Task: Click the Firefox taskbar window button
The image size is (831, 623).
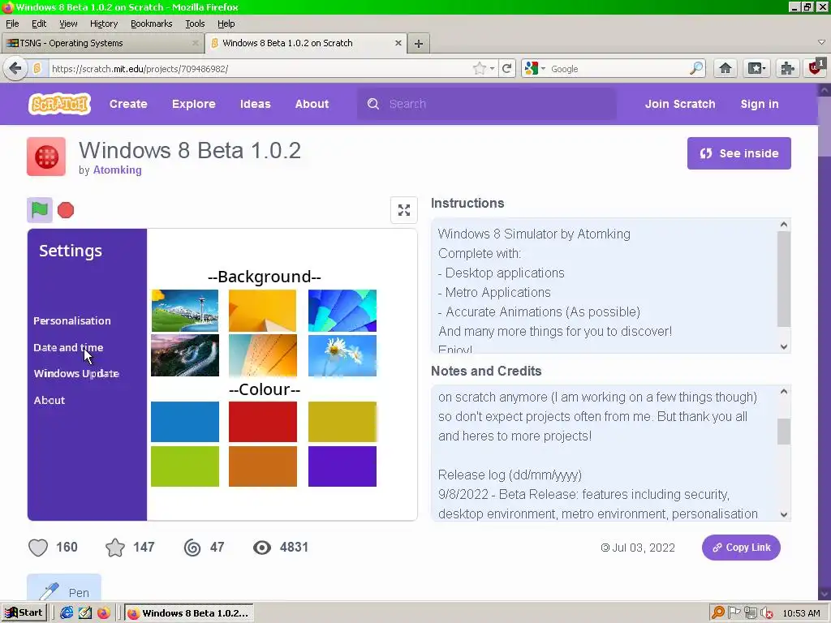Action: (189, 613)
